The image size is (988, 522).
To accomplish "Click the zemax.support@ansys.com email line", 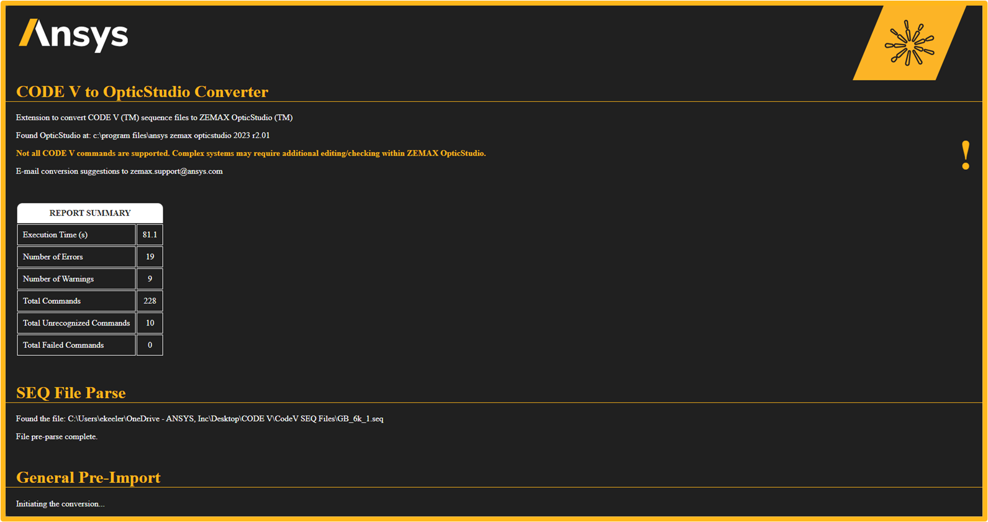I will click(x=119, y=171).
